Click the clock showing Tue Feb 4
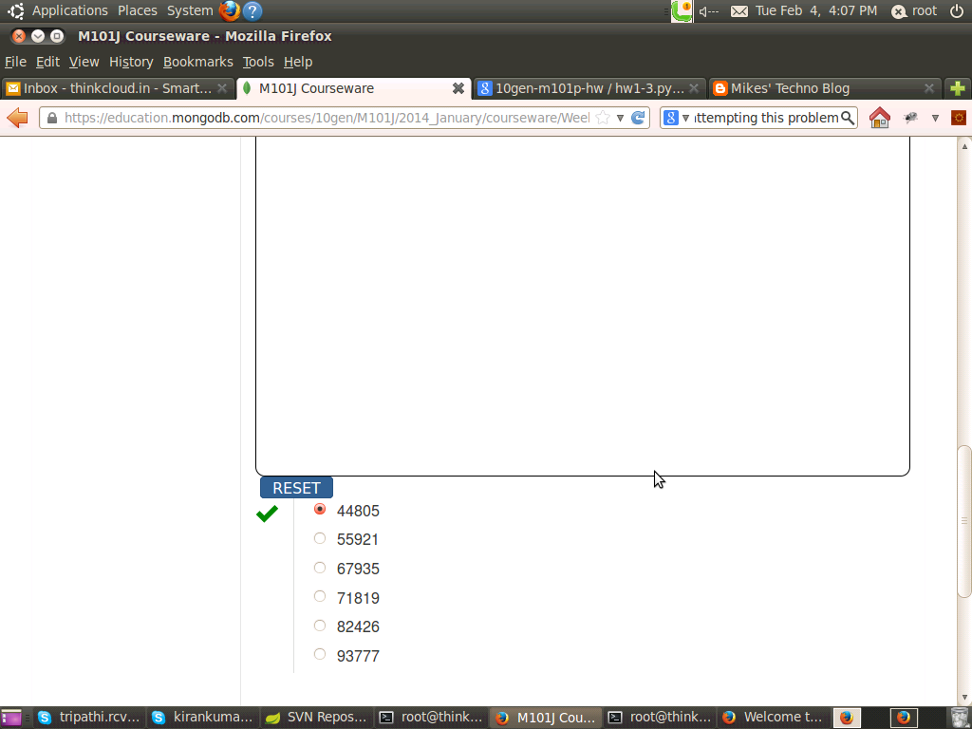972x729 pixels. pos(815,11)
